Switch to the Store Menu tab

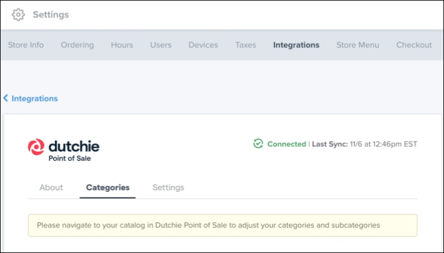pyautogui.click(x=358, y=45)
